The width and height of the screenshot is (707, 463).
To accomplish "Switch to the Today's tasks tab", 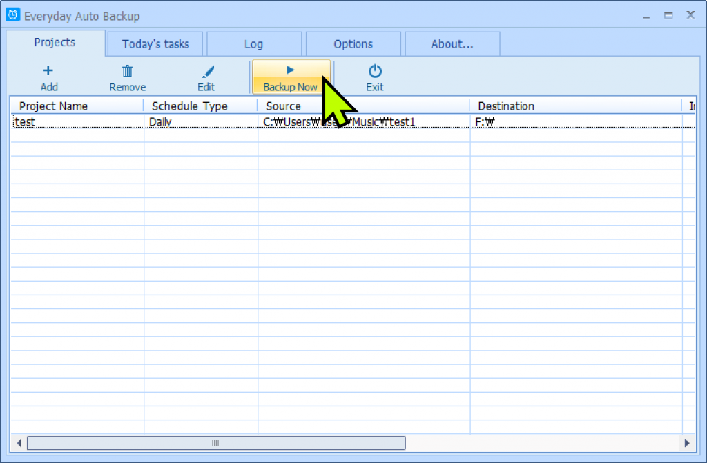I will click(x=154, y=43).
